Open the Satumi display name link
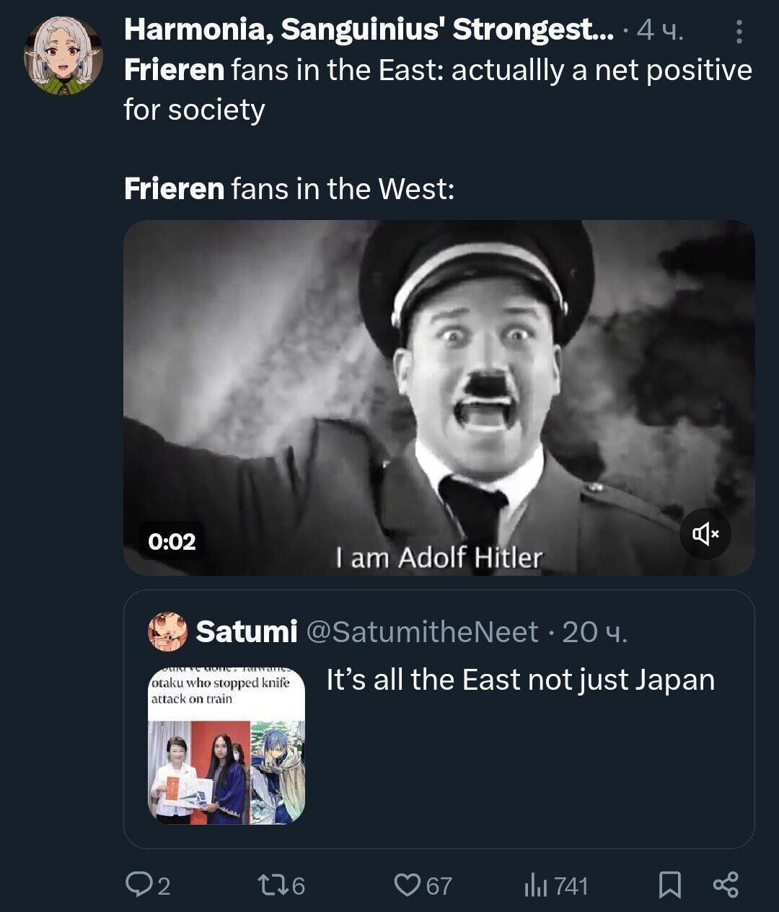The image size is (779, 912). (246, 631)
